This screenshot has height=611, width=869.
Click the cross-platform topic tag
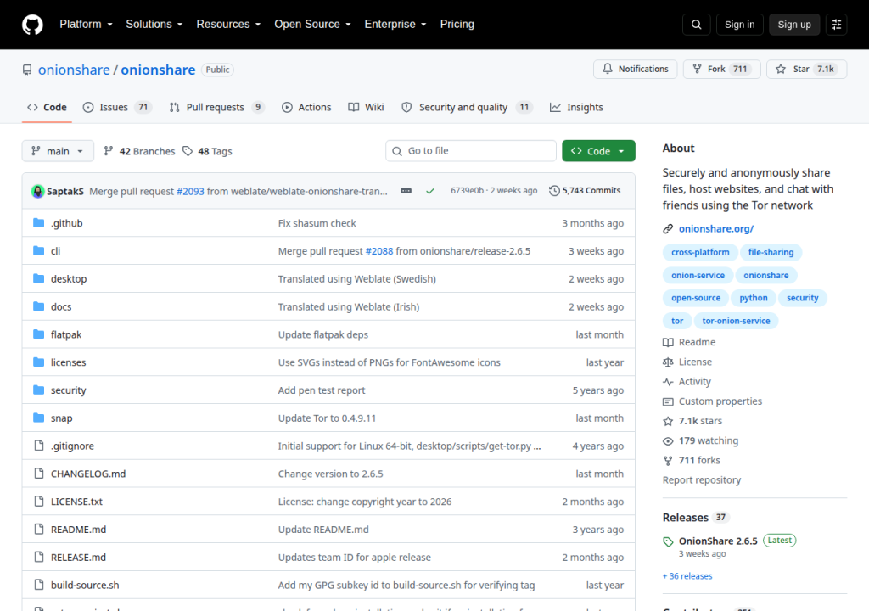tap(700, 252)
